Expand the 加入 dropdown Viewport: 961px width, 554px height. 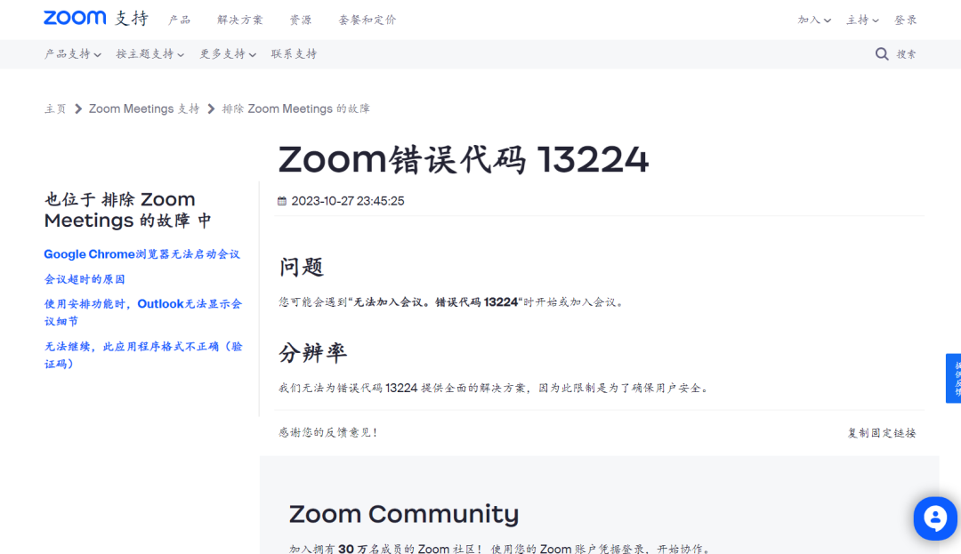point(814,20)
